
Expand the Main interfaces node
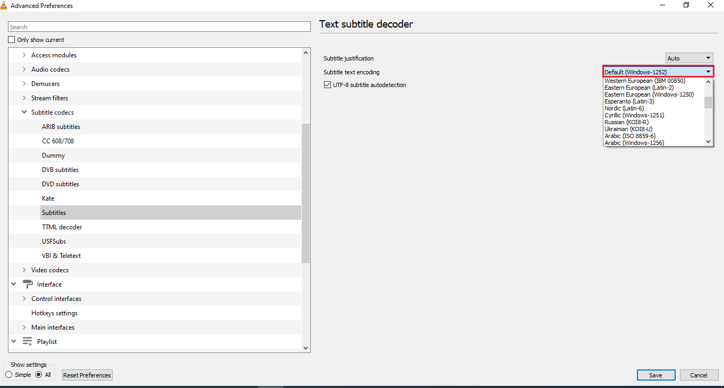tap(24, 327)
